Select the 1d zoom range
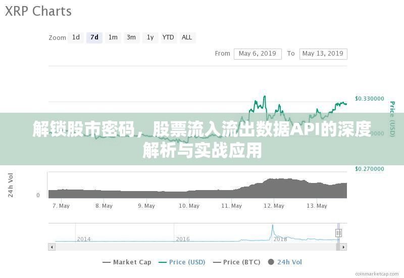The height and width of the screenshot is (278, 404). (76, 37)
